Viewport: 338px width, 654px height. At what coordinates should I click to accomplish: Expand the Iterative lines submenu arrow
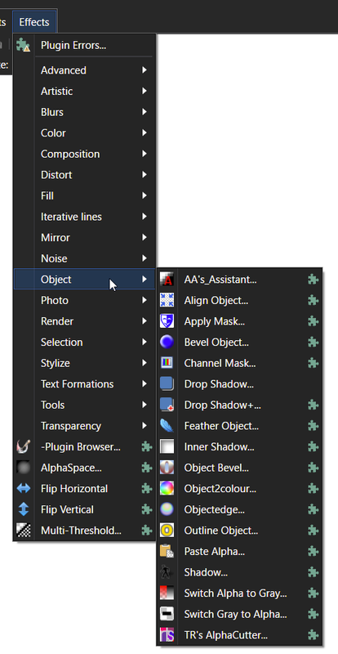pyautogui.click(x=145, y=217)
